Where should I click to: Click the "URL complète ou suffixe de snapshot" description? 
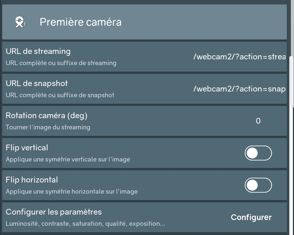coord(60,95)
